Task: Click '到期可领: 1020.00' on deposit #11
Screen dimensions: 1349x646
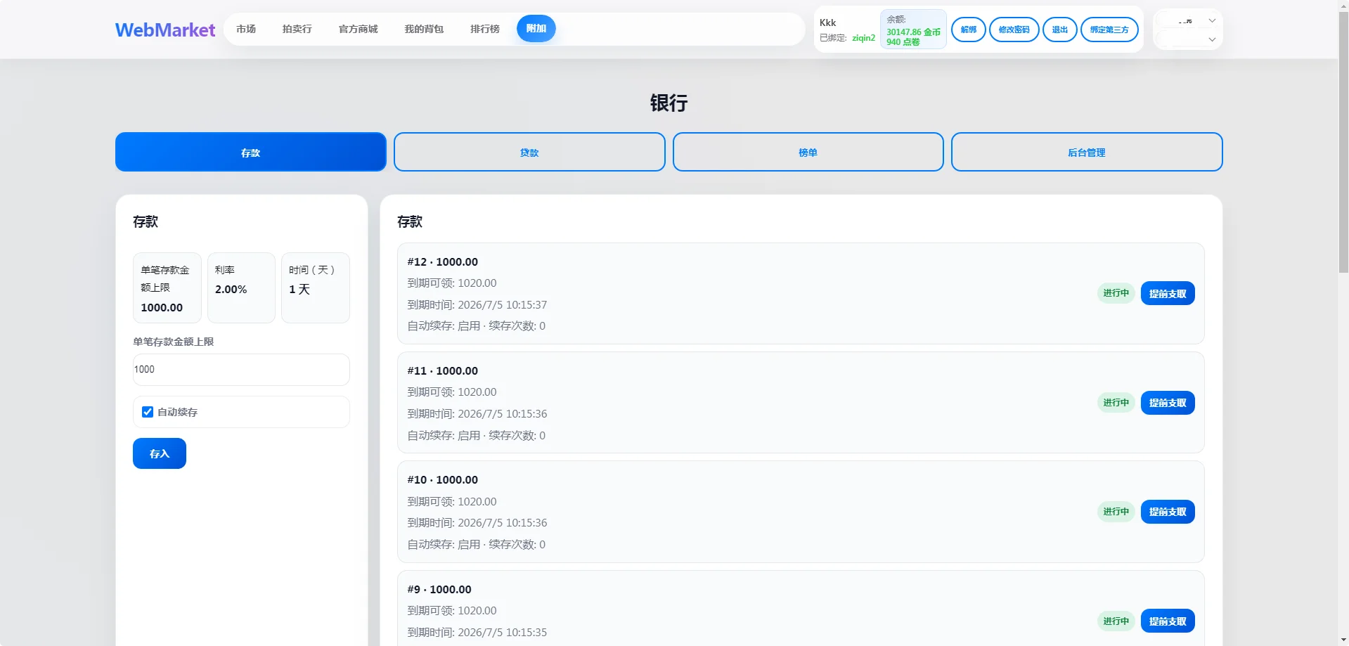Action: 452,392
